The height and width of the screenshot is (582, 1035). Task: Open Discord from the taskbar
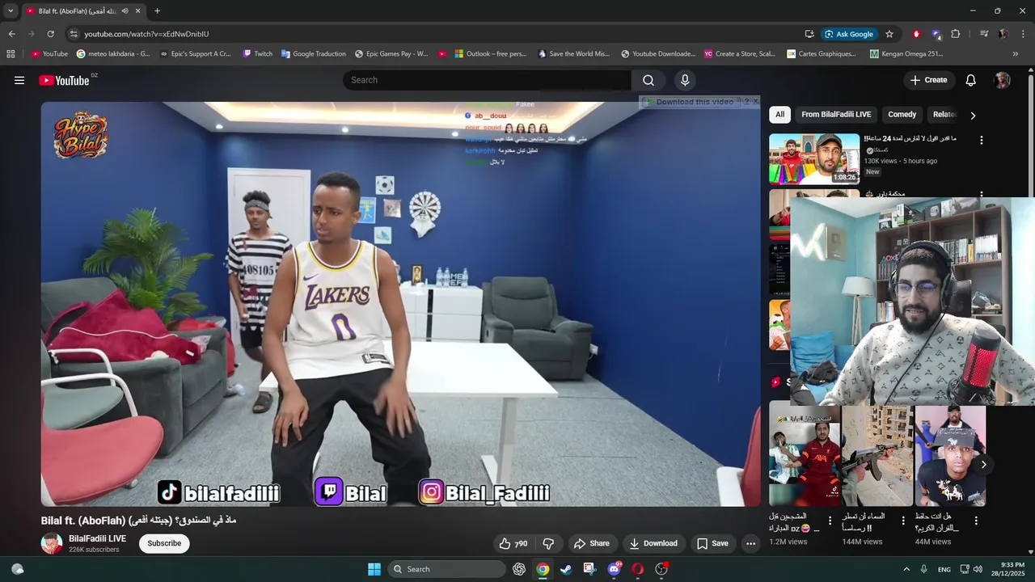click(x=614, y=569)
